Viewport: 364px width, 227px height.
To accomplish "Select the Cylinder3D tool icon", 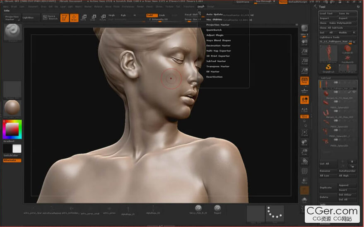I will point(347,50).
